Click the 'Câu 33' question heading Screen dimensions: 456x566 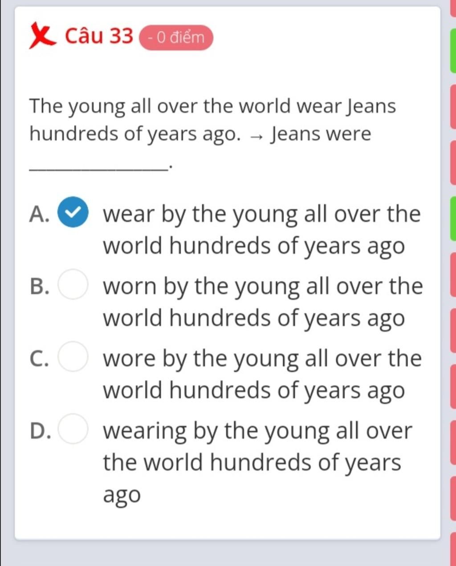(x=99, y=36)
